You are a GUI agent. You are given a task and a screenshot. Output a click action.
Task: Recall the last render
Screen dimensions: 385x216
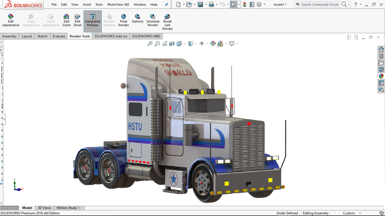(167, 22)
